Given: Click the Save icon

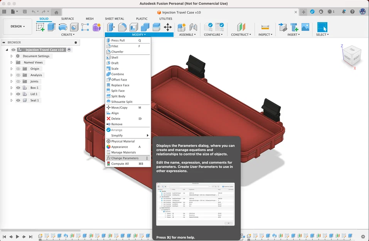Looking at the screenshot, I should pos(25,11).
